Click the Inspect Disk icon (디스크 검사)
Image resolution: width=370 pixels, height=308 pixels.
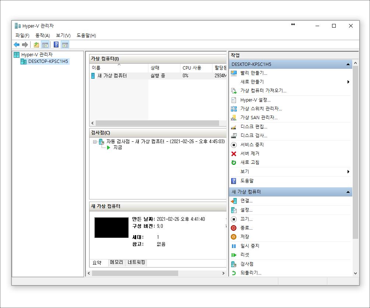point(234,136)
